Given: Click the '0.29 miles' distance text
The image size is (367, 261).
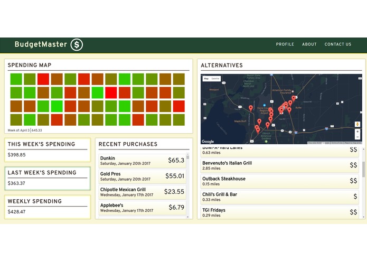Looking at the screenshot, I should click(211, 216).
